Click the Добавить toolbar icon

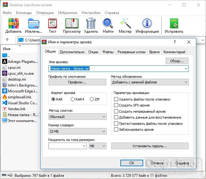click(13, 24)
